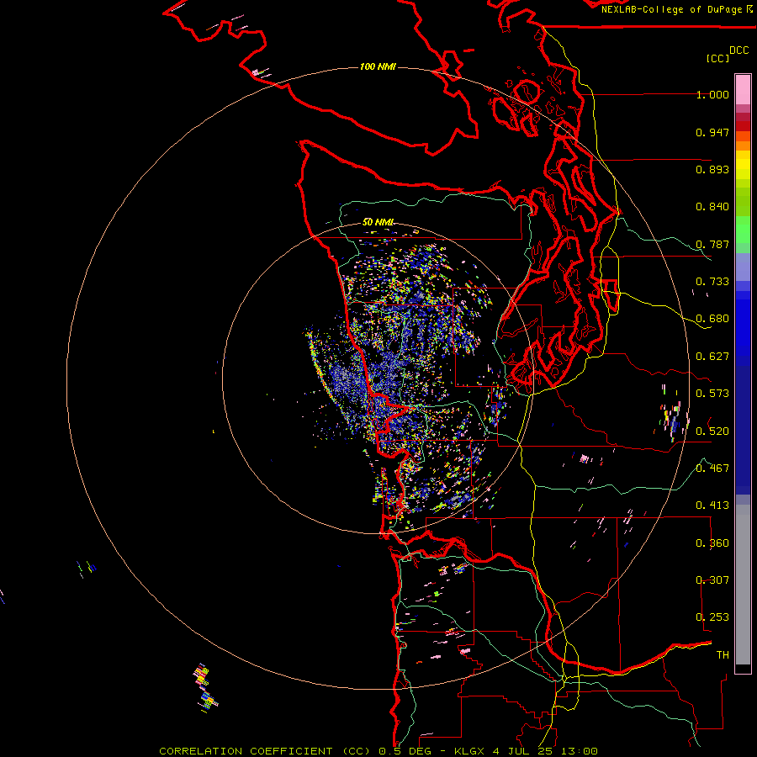Click the 50 NMI range ring label
Viewport: 757px width, 757px height.
pyautogui.click(x=378, y=222)
